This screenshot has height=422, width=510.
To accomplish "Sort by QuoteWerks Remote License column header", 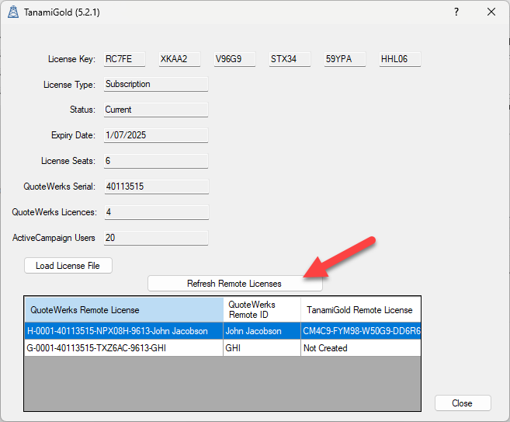I will click(123, 310).
